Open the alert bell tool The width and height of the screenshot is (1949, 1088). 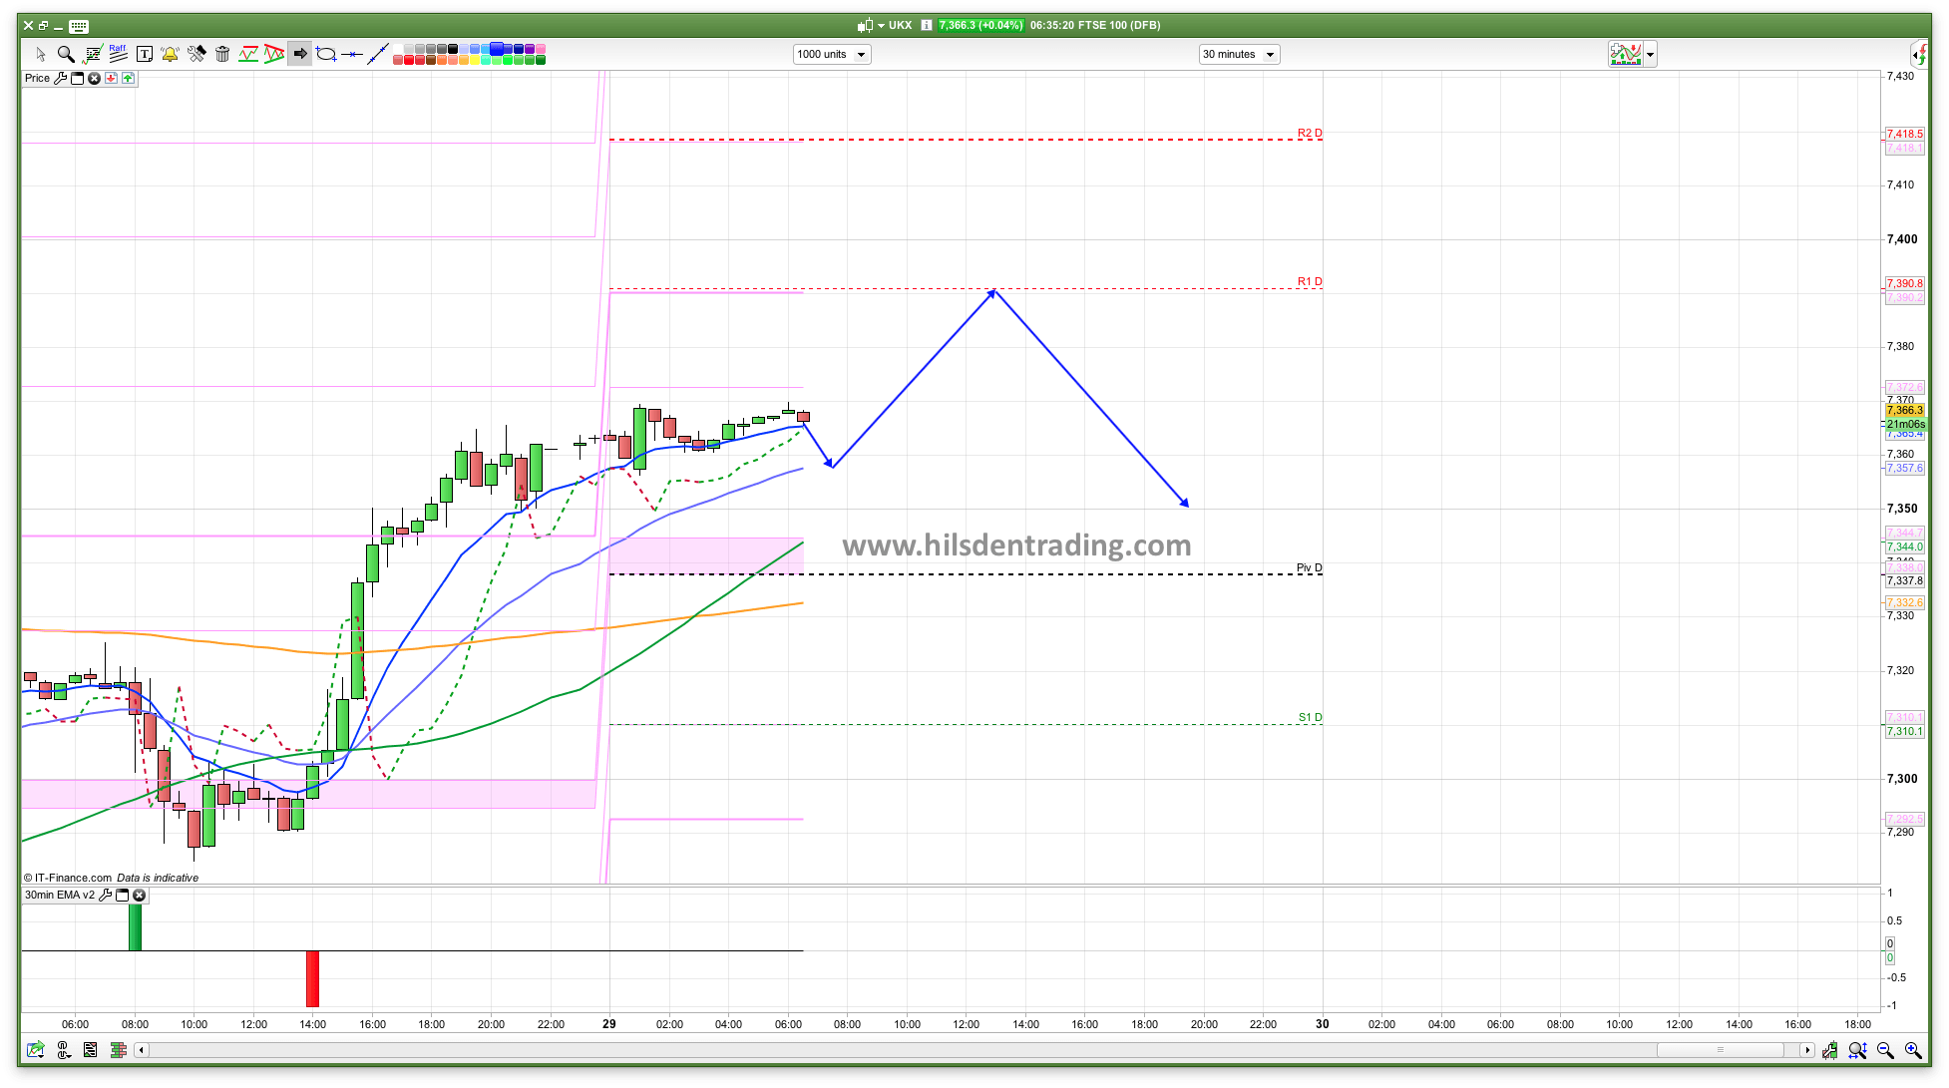[x=170, y=54]
